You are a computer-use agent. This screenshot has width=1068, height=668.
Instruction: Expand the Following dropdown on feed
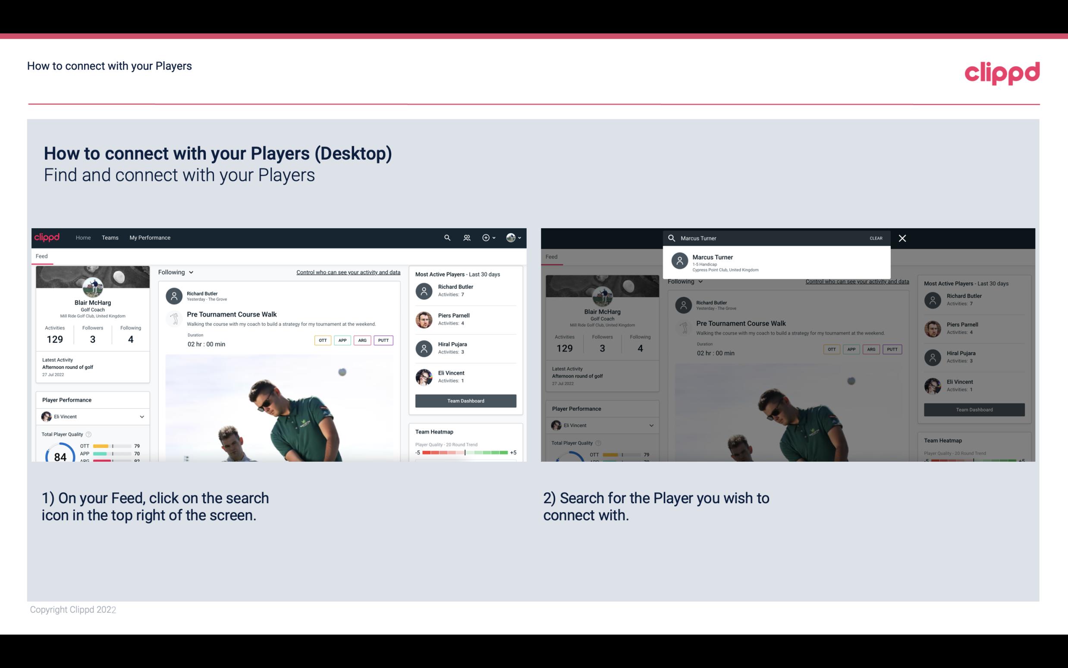(x=175, y=272)
